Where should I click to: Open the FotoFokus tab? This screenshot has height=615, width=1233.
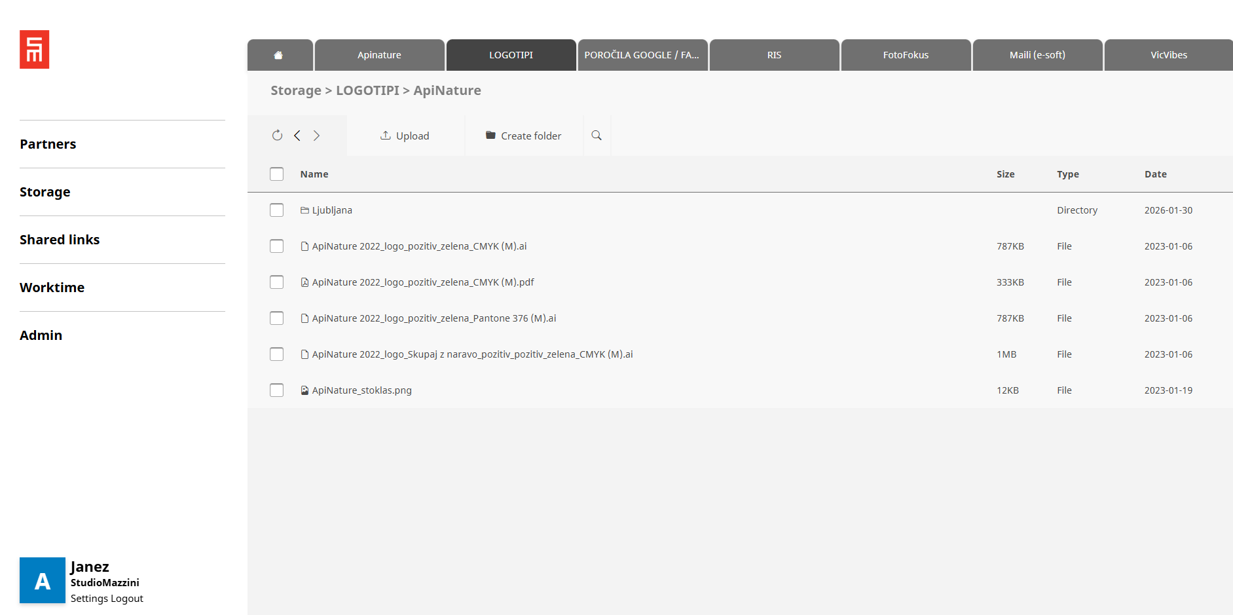point(906,55)
